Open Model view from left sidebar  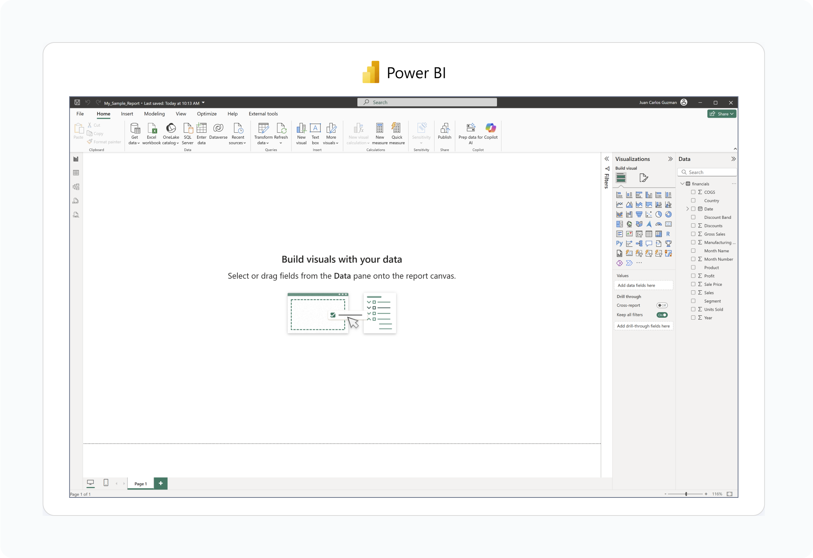point(76,187)
